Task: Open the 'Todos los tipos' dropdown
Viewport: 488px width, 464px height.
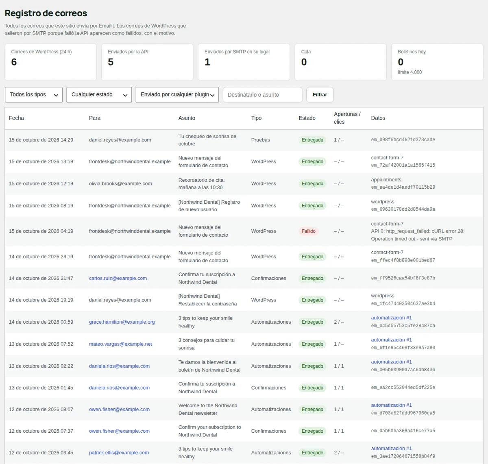Action: point(34,95)
